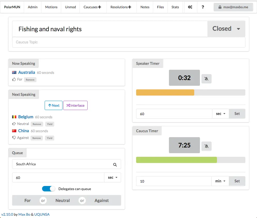The image size is (257, 218).
Task: Click the Belgium flag icon
Action: (x=14, y=117)
